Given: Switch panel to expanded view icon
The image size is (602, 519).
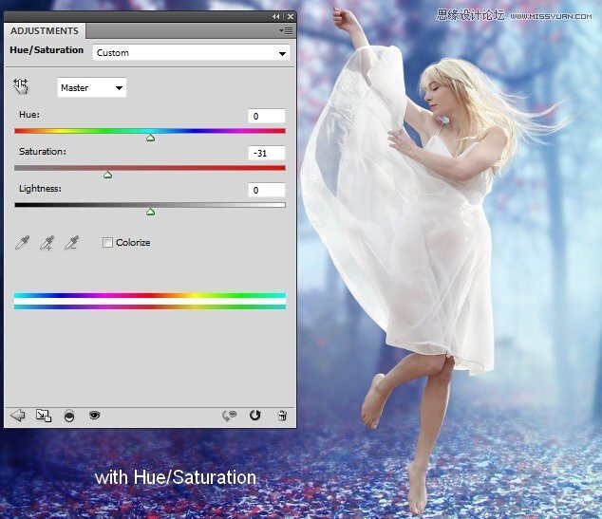Looking at the screenshot, I should point(43,416).
